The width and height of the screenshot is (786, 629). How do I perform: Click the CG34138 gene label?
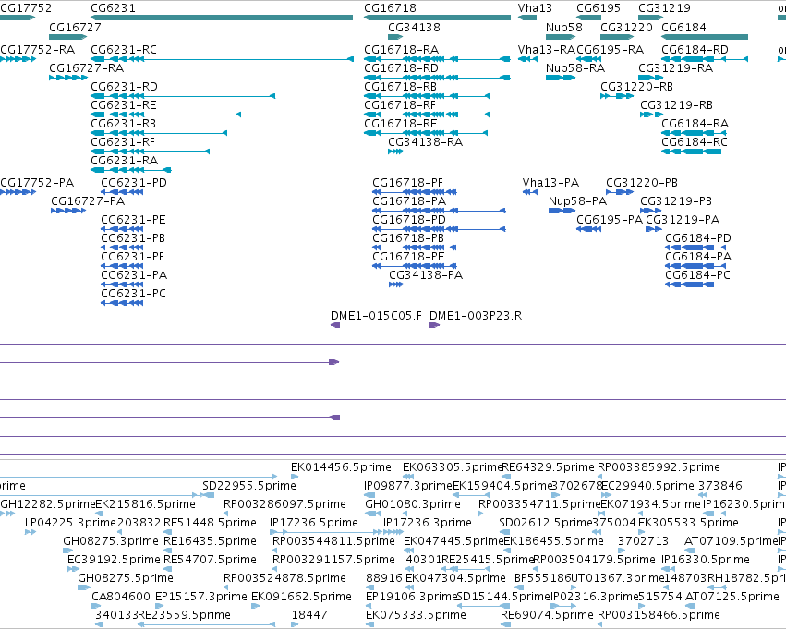point(414,27)
